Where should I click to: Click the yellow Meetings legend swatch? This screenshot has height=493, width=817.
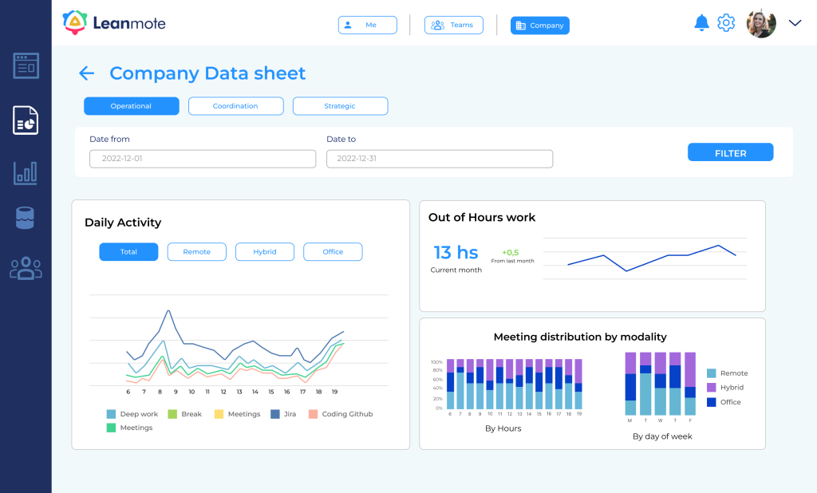point(219,414)
